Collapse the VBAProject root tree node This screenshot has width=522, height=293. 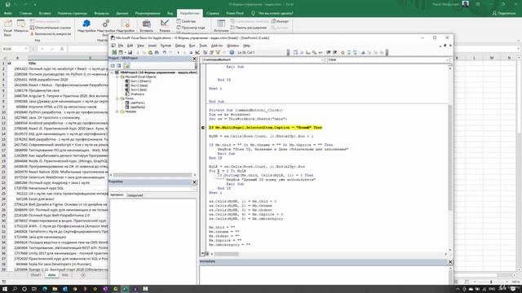point(113,72)
